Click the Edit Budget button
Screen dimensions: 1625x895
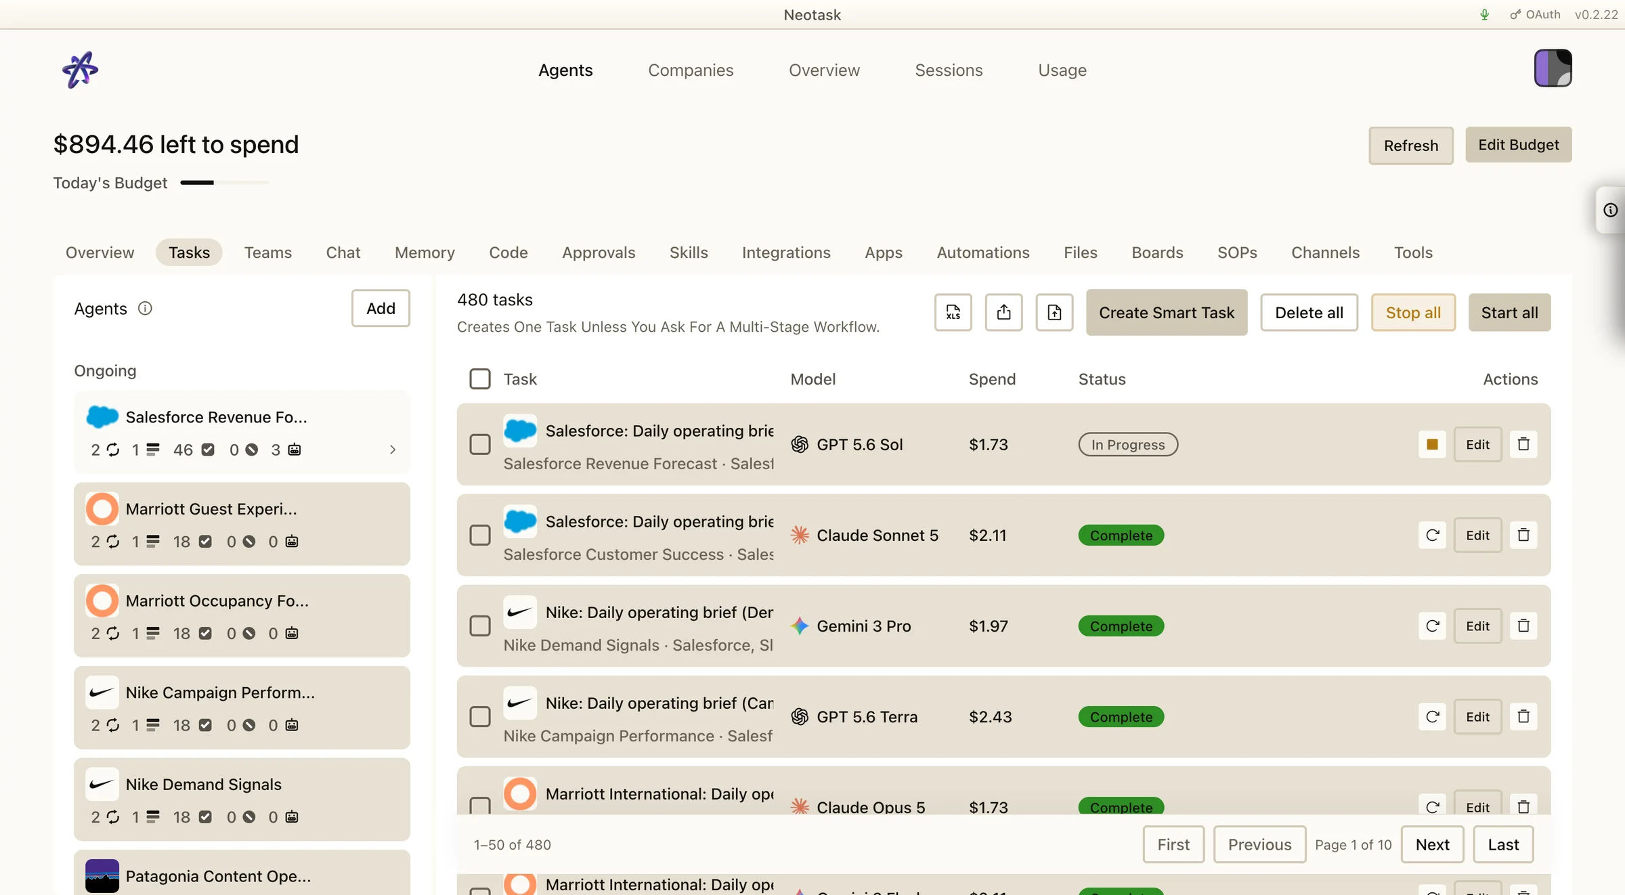pyautogui.click(x=1519, y=145)
